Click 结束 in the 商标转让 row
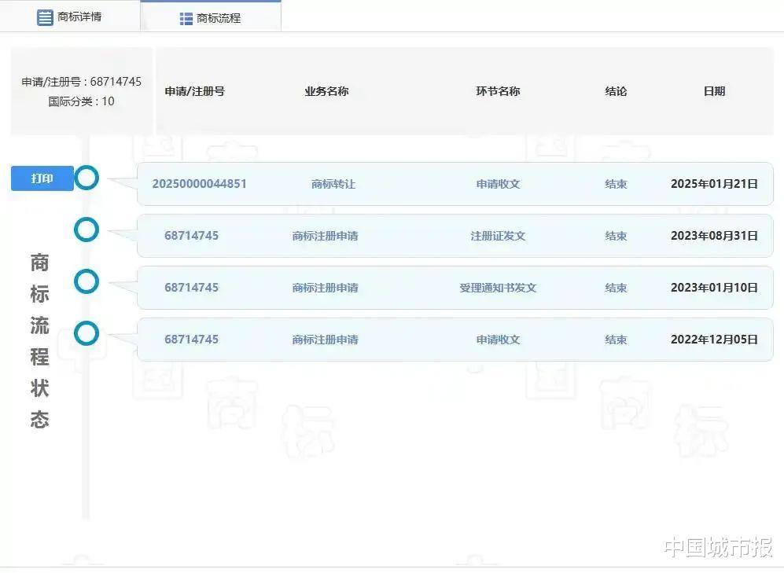This screenshot has width=784, height=573. [616, 185]
